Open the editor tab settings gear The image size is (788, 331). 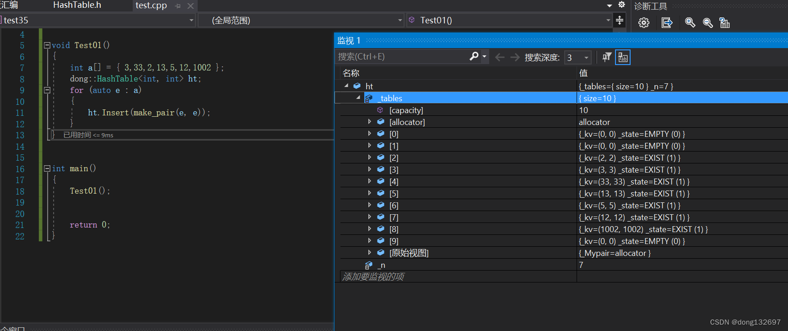tap(621, 5)
